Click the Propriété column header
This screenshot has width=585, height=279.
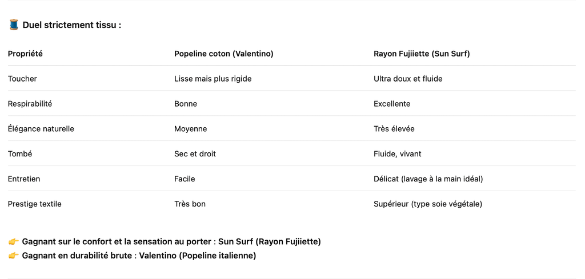click(x=25, y=54)
